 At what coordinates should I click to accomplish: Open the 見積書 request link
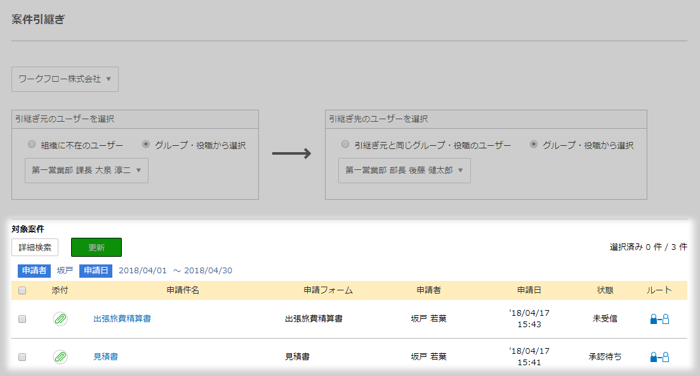click(105, 356)
